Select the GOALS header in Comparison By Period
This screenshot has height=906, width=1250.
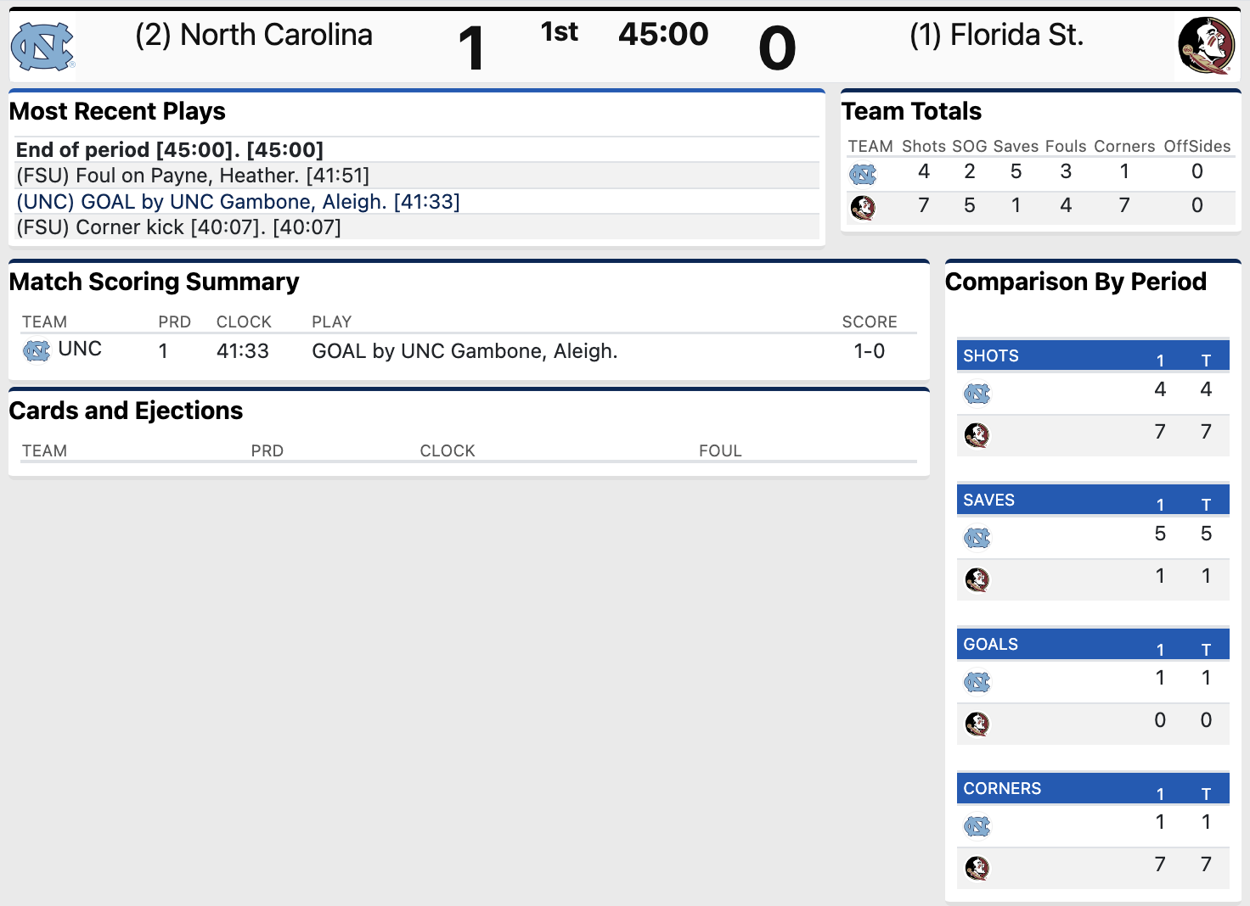(990, 644)
